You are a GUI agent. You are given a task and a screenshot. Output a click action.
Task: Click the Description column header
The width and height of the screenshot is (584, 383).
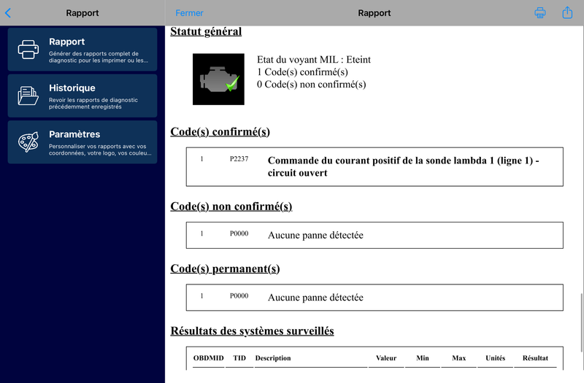pos(273,358)
